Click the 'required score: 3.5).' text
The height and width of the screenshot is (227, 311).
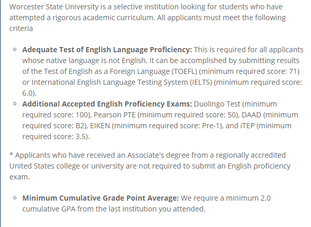(x=56, y=137)
